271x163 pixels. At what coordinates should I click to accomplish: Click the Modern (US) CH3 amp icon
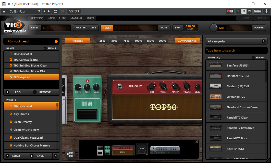point(216,86)
